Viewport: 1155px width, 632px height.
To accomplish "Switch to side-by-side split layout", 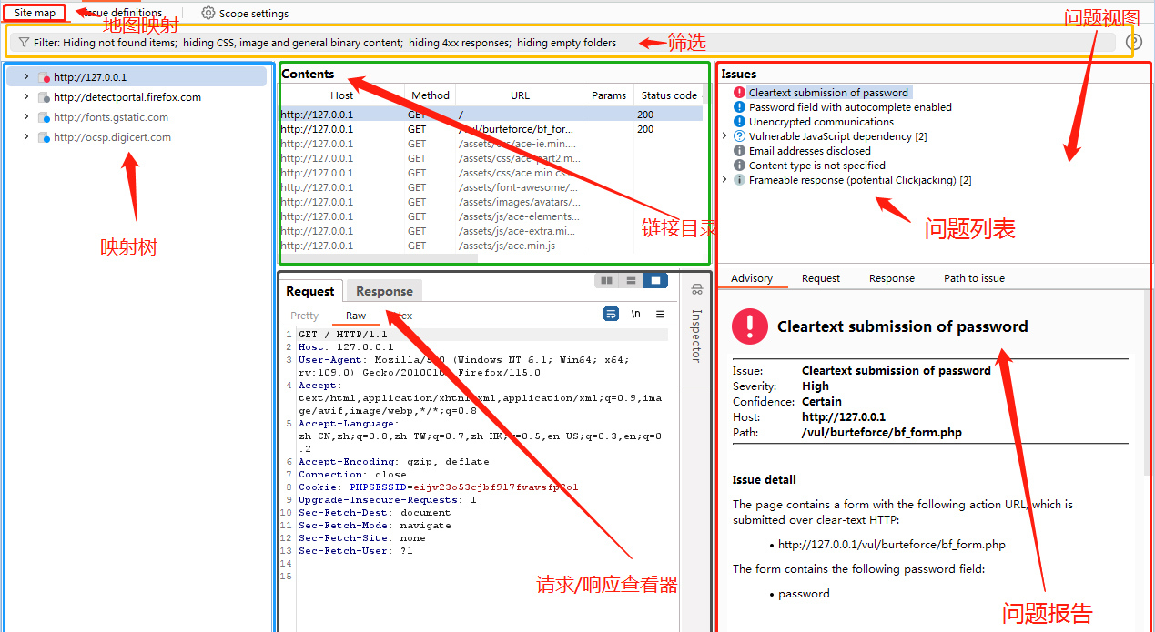I will click(x=605, y=281).
